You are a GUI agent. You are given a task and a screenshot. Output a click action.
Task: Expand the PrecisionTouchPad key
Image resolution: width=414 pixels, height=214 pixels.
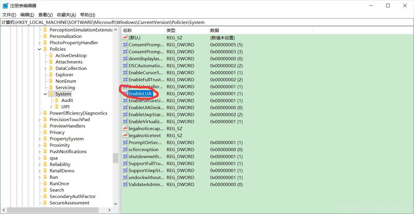[x=40, y=119]
